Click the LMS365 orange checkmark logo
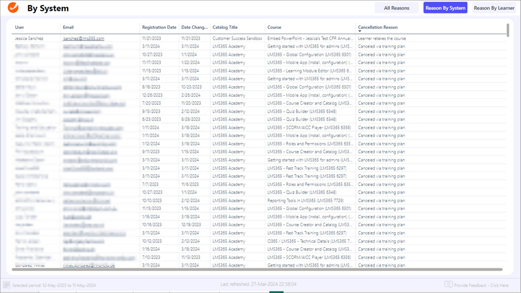This screenshot has width=521, height=293. (13, 8)
